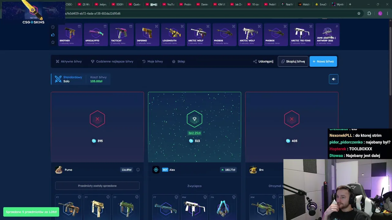Share the battle with Udostępnij
The height and width of the screenshot is (220, 392).
point(263,61)
